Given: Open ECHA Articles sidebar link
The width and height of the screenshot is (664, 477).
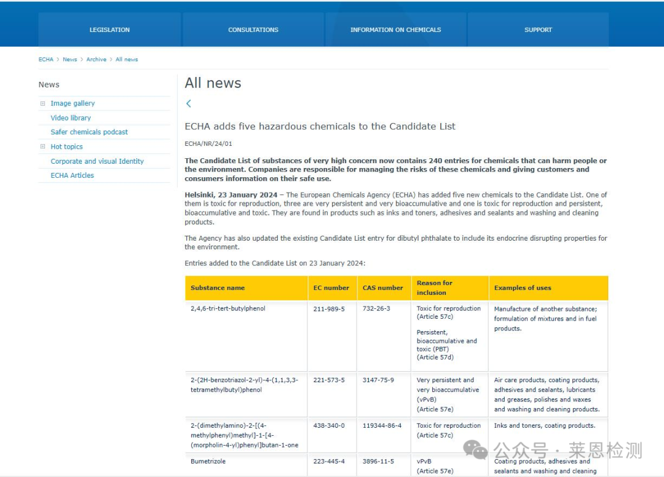Looking at the screenshot, I should point(72,175).
